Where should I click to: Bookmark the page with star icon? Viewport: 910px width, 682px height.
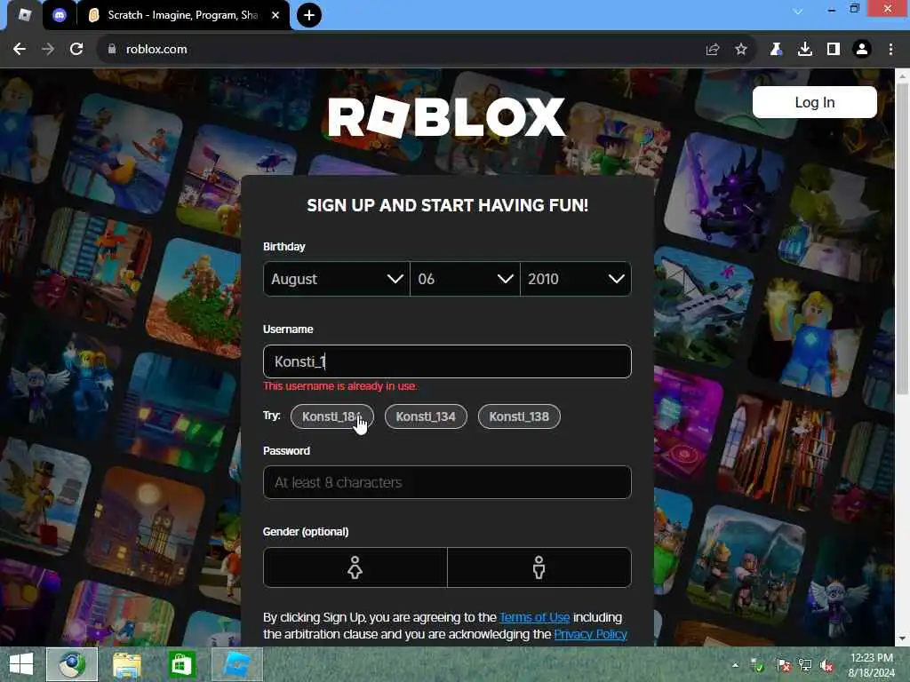click(x=741, y=50)
